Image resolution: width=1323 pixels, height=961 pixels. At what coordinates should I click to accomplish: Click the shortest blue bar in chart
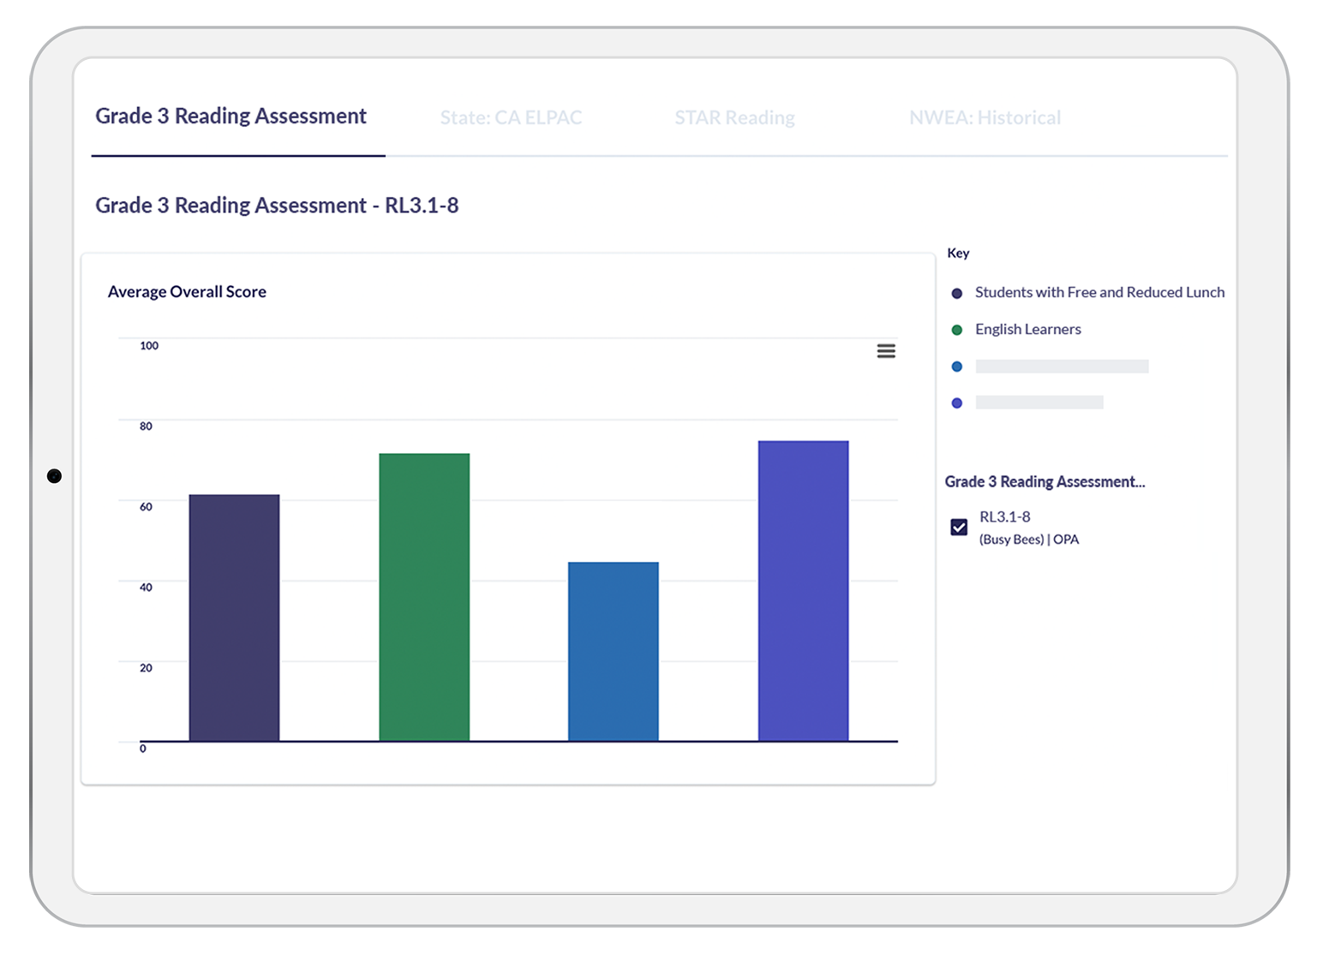click(x=614, y=651)
